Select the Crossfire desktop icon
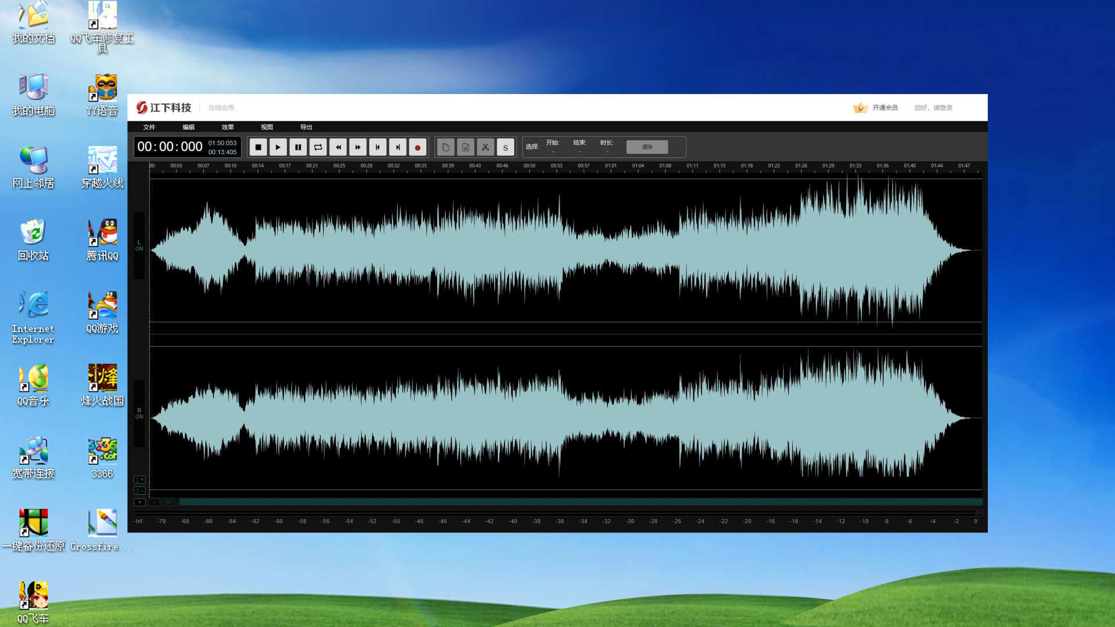Image resolution: width=1115 pixels, height=627 pixels. pos(102,530)
